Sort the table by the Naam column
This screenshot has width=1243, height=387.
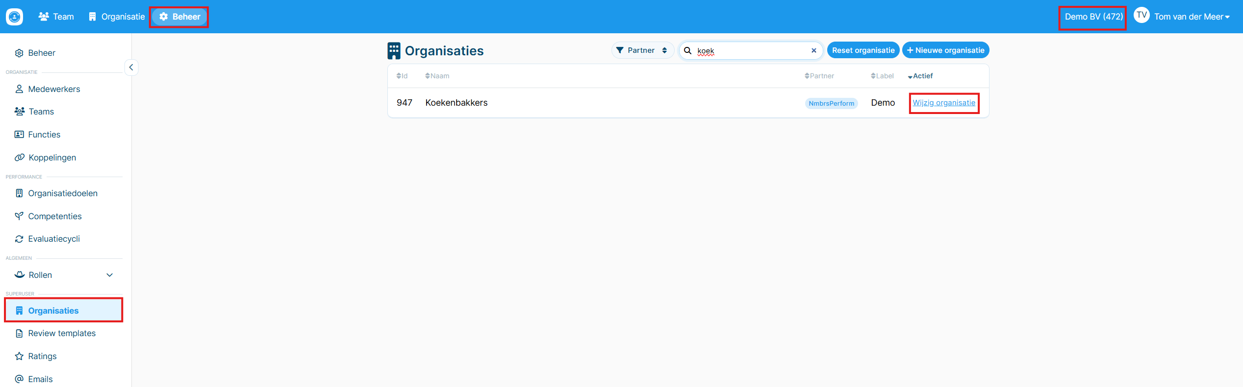pos(437,76)
